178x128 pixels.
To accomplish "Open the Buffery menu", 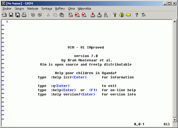I will pos(60,9).
